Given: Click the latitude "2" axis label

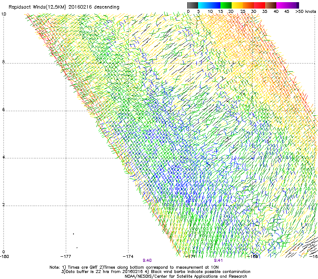Looking at the screenshot, I should pyautogui.click(x=3, y=205).
